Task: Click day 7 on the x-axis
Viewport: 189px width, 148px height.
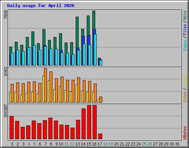Action: [x=45, y=144]
